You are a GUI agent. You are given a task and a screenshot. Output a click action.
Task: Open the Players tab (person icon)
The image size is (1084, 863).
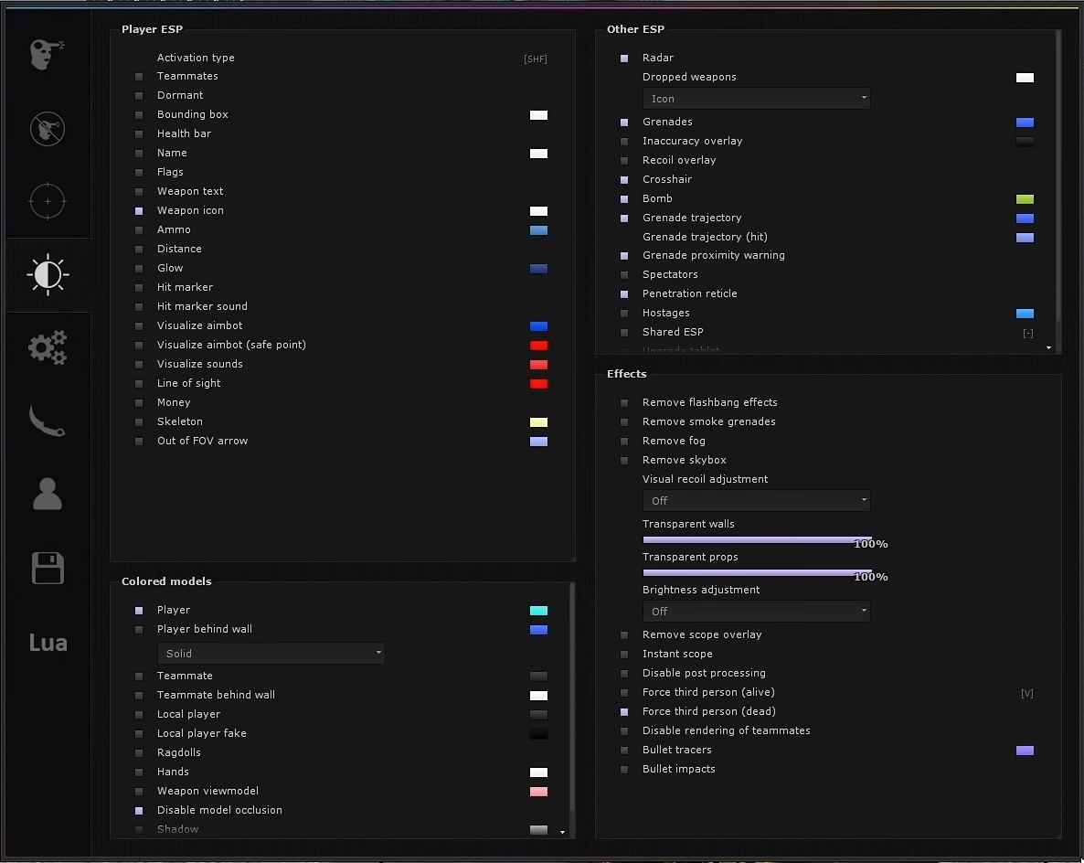click(x=48, y=495)
